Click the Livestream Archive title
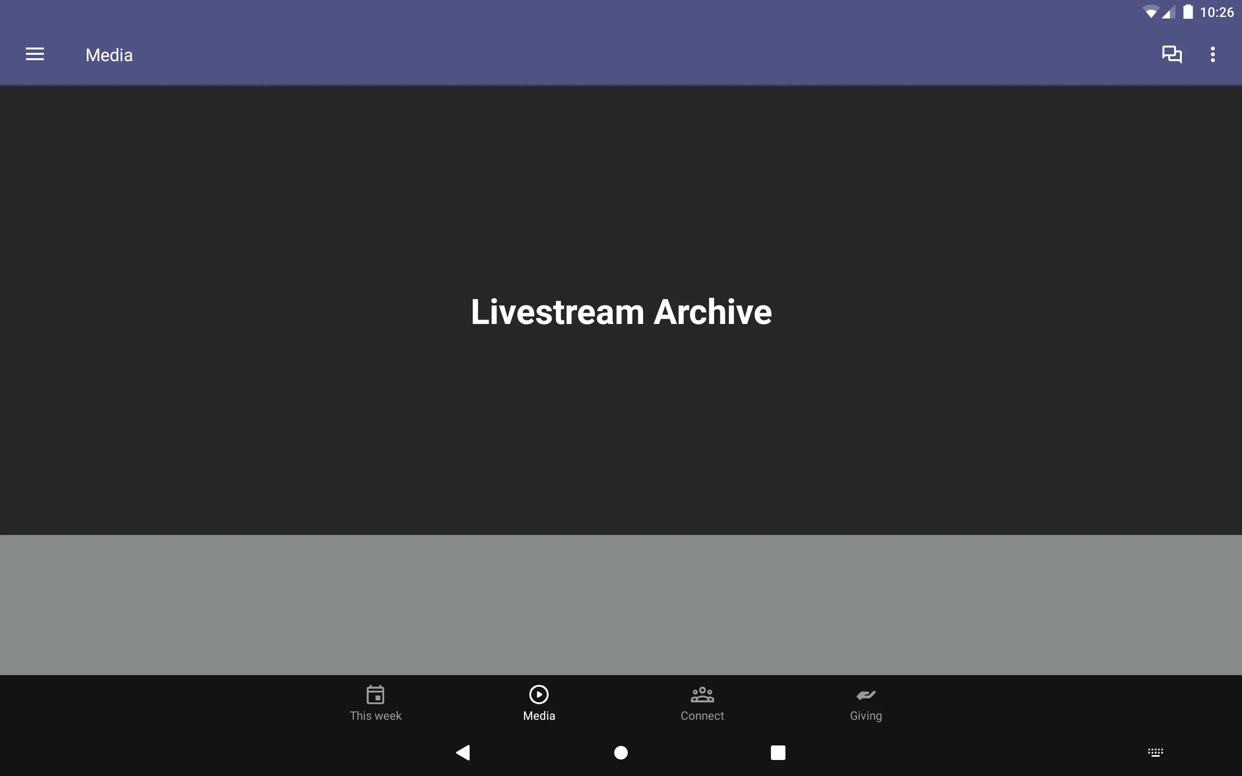Screen dimensions: 1242x776 click(621, 310)
